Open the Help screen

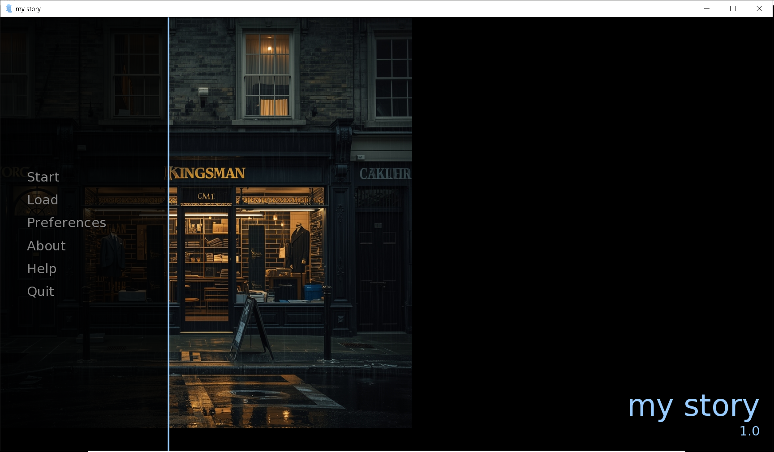[42, 269]
